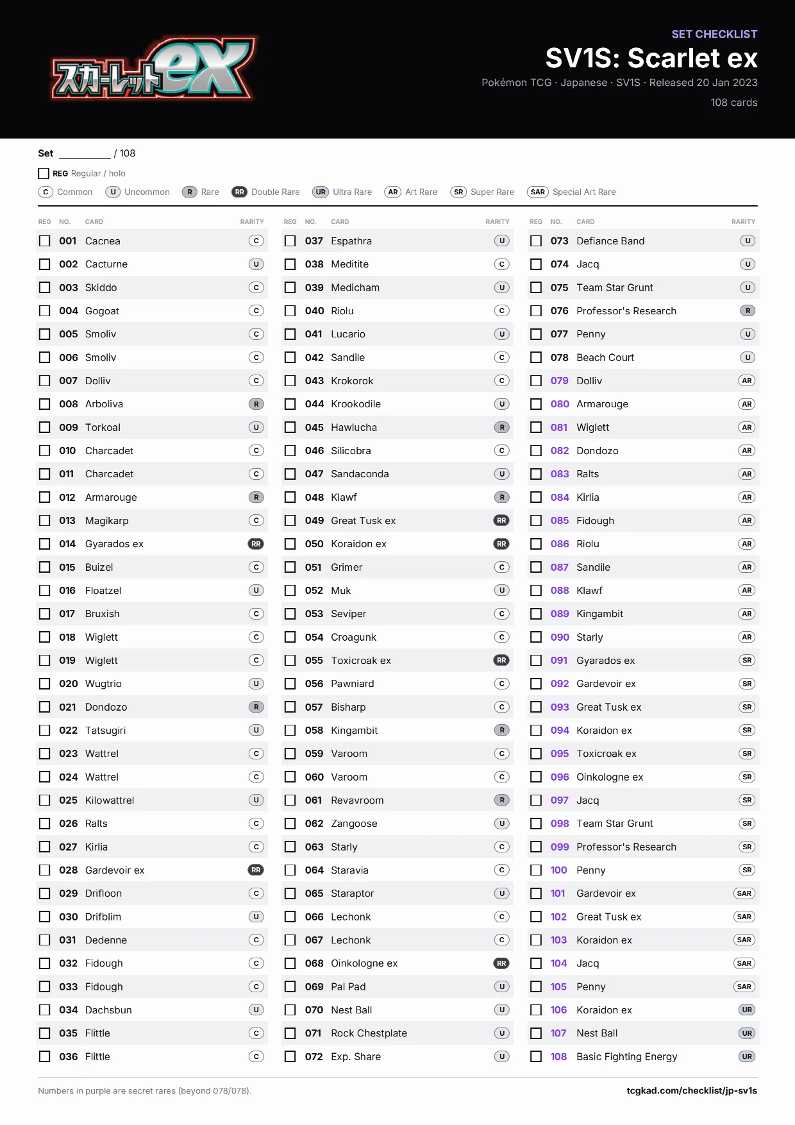Click the Double Rare RR legend badge

pos(239,192)
